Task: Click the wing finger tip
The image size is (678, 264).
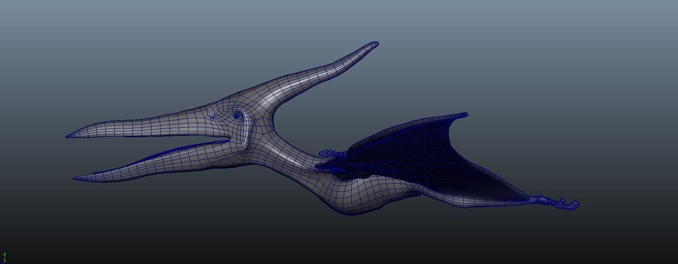Action: coord(464,115)
